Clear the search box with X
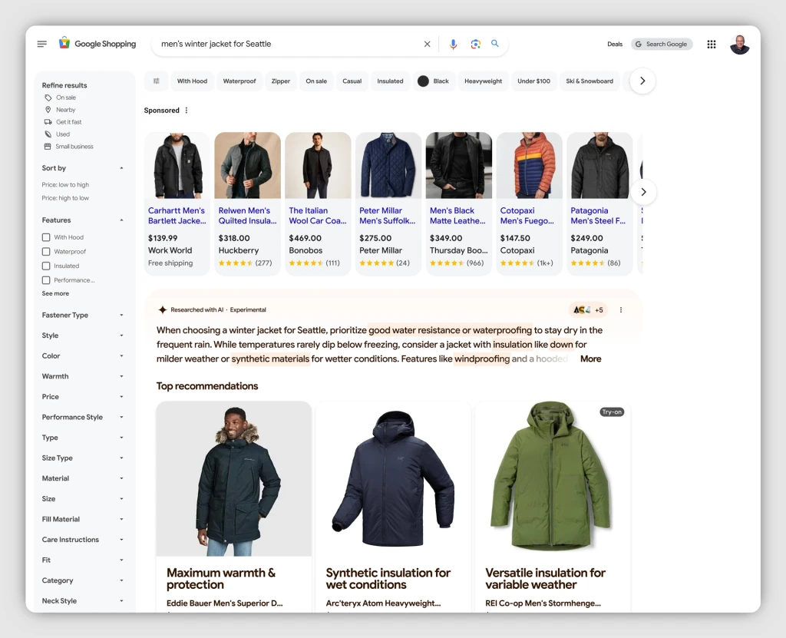This screenshot has width=786, height=638. point(427,44)
